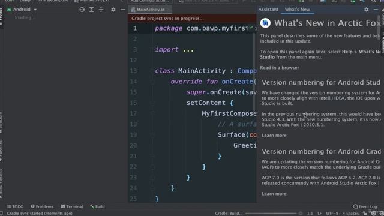The width and height of the screenshot is (384, 216).
Task: Click the green inspection checkmark in editor
Action: click(x=251, y=28)
